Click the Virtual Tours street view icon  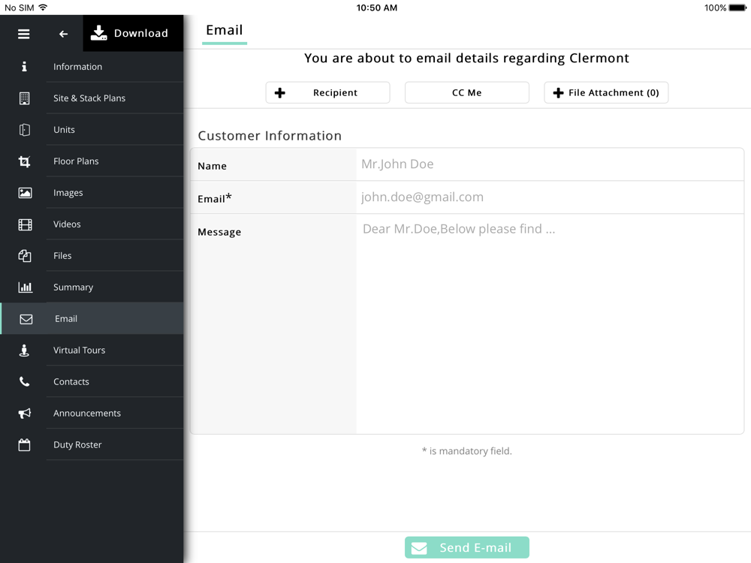click(x=24, y=351)
